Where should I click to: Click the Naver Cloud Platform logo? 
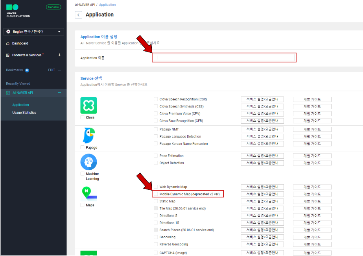(x=18, y=11)
